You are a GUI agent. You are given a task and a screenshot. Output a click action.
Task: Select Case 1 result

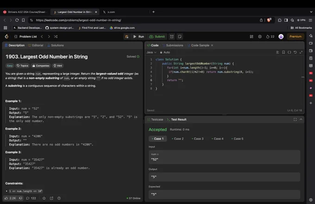click(157, 139)
